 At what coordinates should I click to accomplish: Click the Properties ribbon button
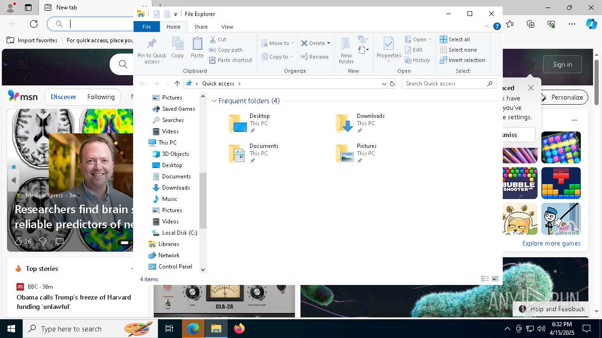tap(388, 49)
